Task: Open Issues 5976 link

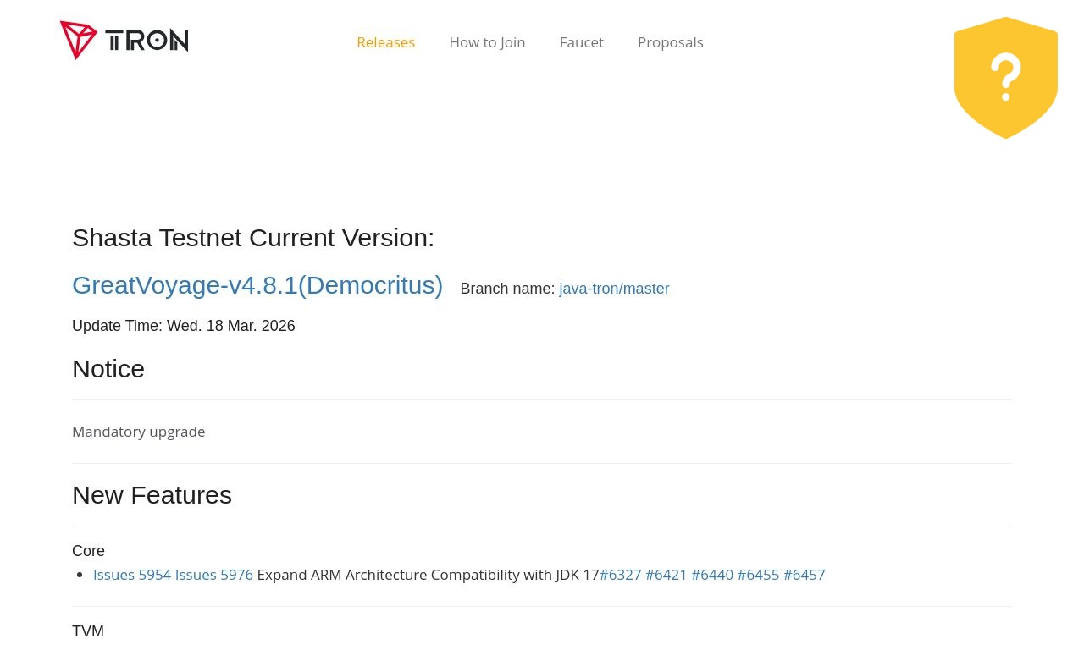Action: [x=214, y=575]
